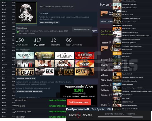Image resolution: width=152 pixels, height=121 pixels.
Task: Click the Steam Guard'ı Yönet button
Action: pos(82,29)
